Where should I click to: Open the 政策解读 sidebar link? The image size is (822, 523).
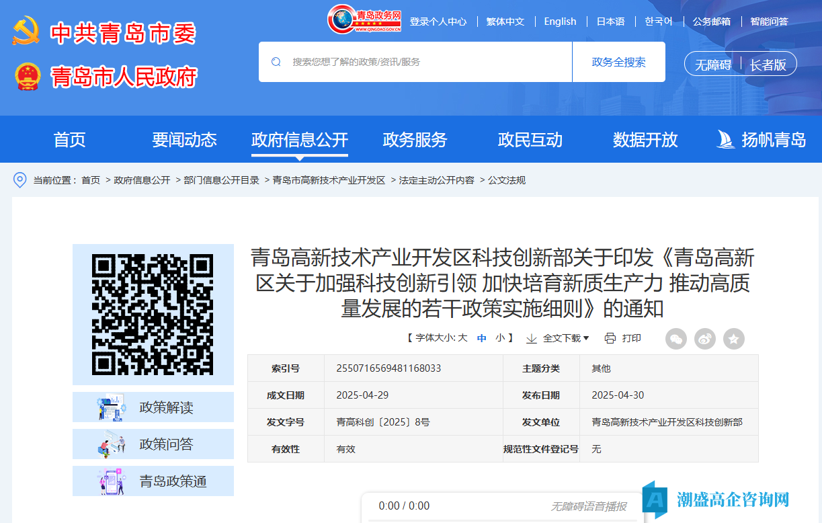pyautogui.click(x=153, y=407)
